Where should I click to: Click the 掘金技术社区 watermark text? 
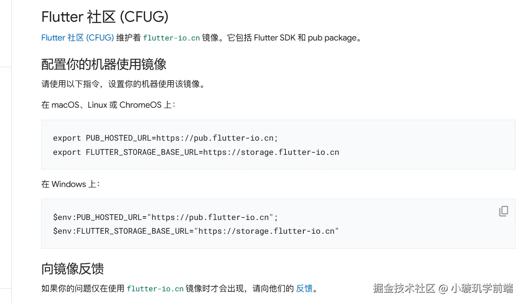click(x=404, y=288)
